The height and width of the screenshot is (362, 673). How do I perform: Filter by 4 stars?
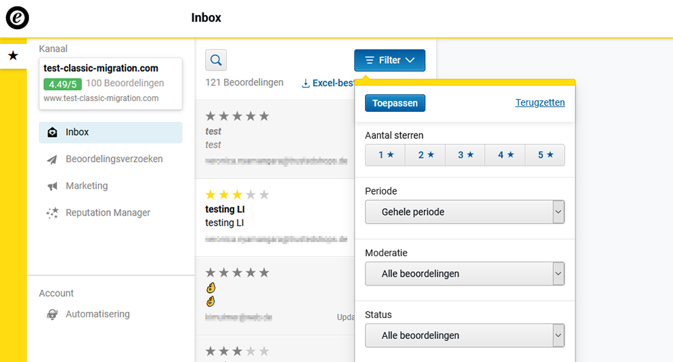point(505,155)
